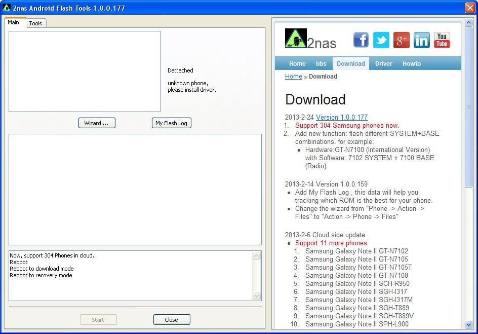The width and height of the screenshot is (478, 334).
Task: Click the web panel scroll-up arrow
Action: point(468,22)
